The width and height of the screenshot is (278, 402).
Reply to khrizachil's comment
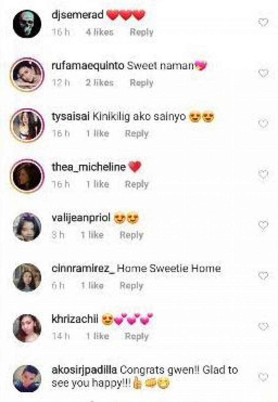tap(136, 336)
